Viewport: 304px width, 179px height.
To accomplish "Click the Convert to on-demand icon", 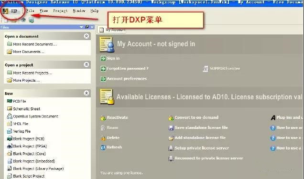I will 171,118.
